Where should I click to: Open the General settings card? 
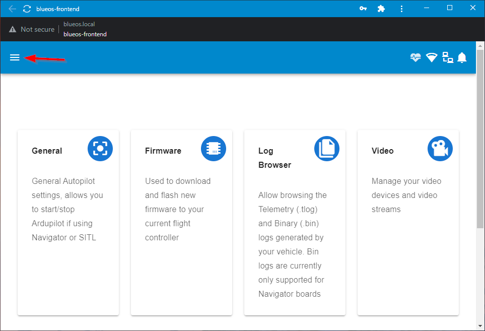coord(68,222)
